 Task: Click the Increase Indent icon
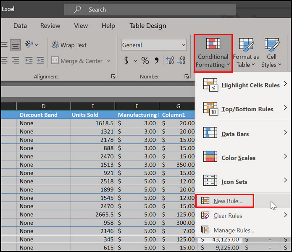pyautogui.click(x=40, y=60)
